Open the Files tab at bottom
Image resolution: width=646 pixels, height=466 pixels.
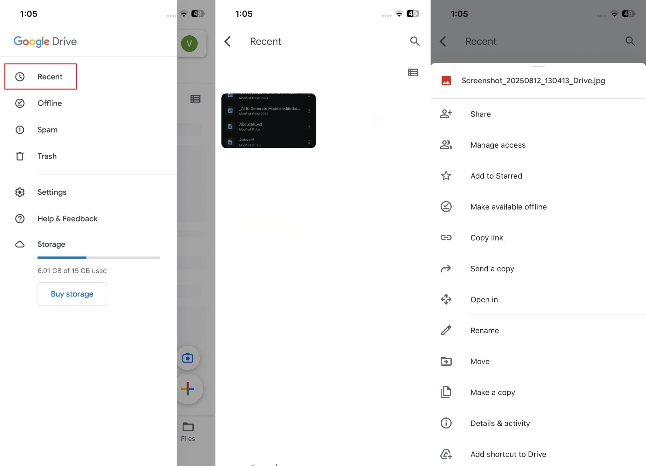pos(188,432)
